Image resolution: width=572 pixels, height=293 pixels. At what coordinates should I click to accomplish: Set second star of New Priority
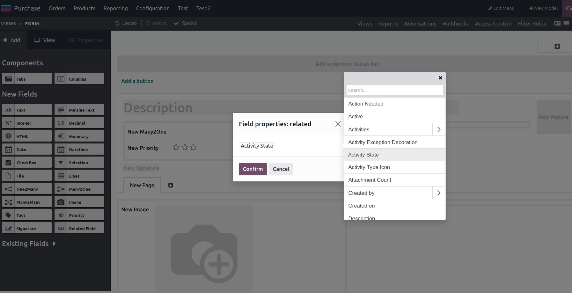pos(185,147)
